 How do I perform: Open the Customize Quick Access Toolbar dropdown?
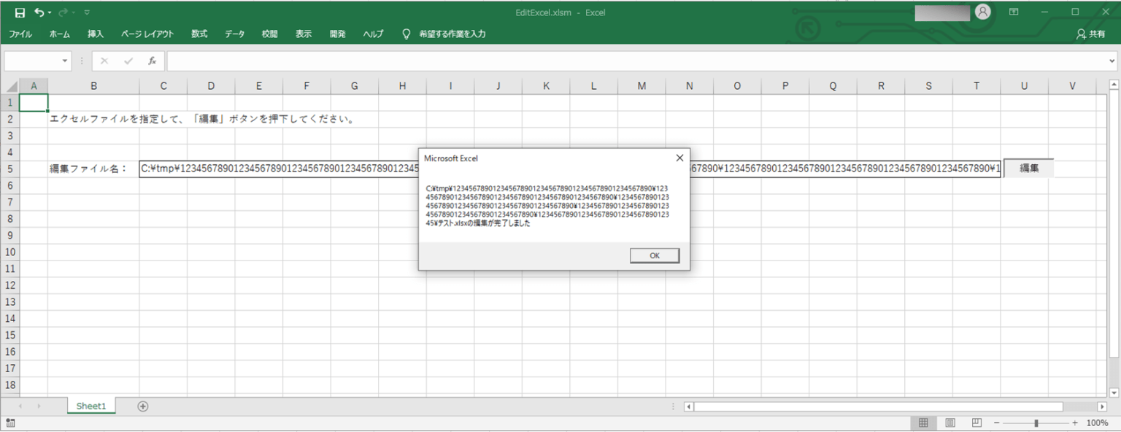tap(86, 12)
